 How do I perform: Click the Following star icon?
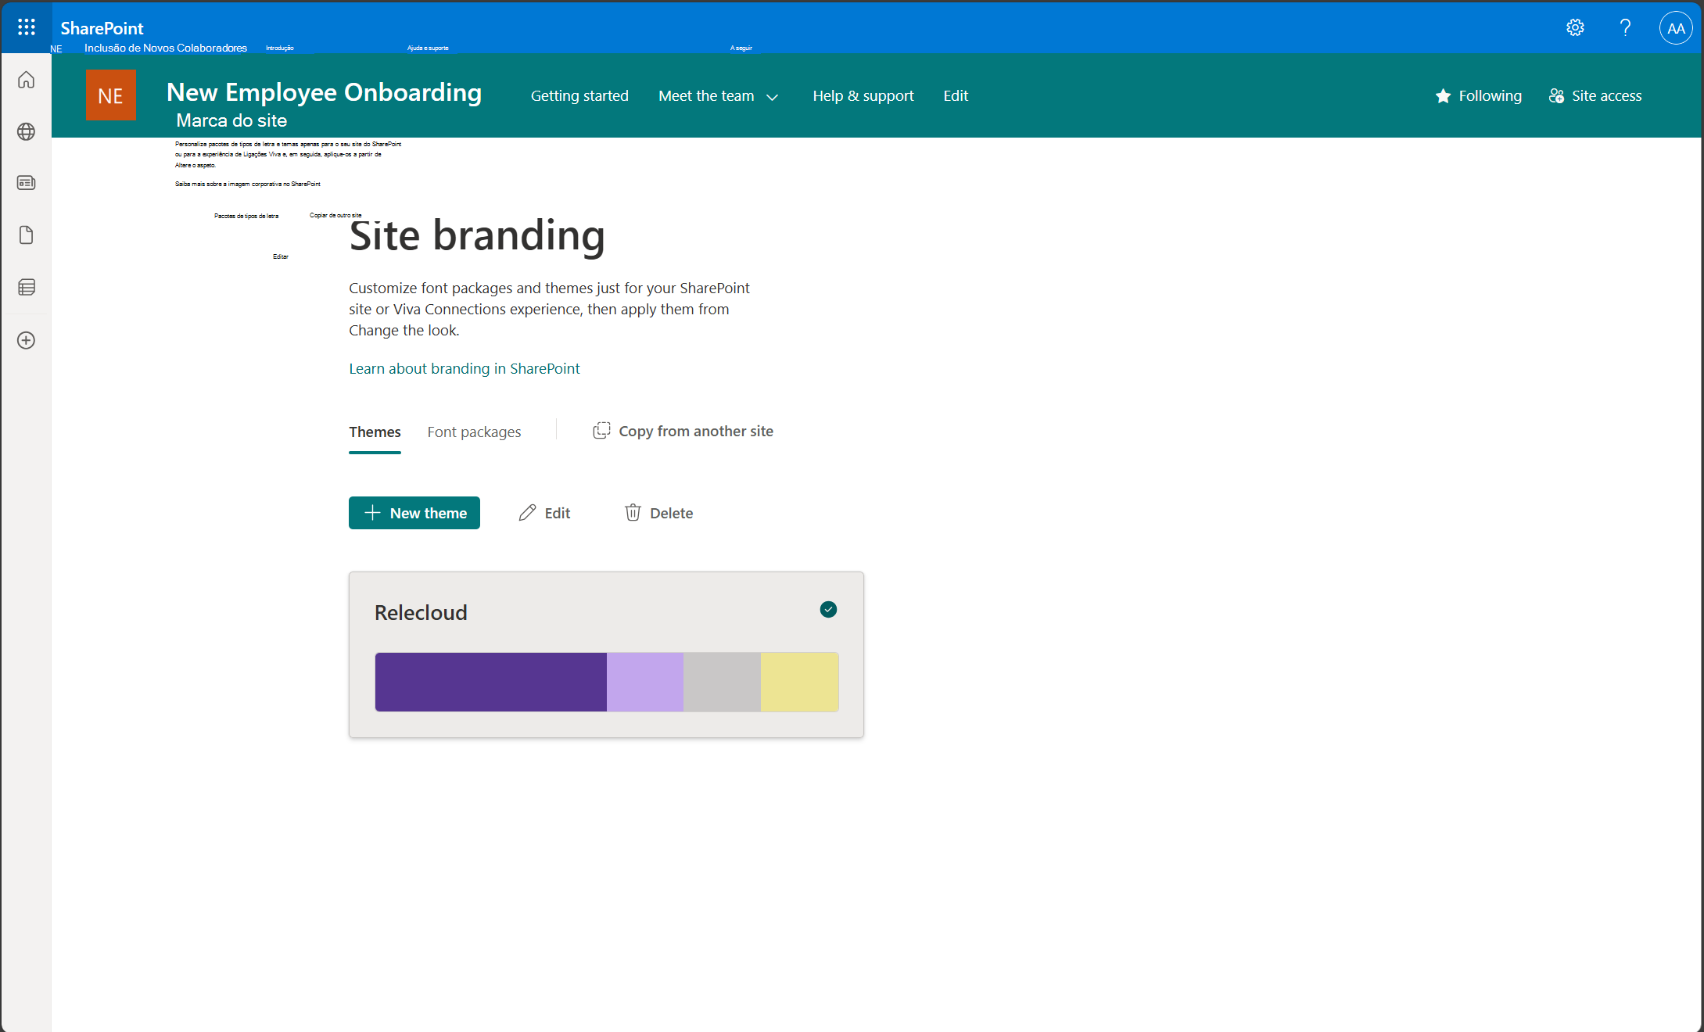tap(1443, 95)
